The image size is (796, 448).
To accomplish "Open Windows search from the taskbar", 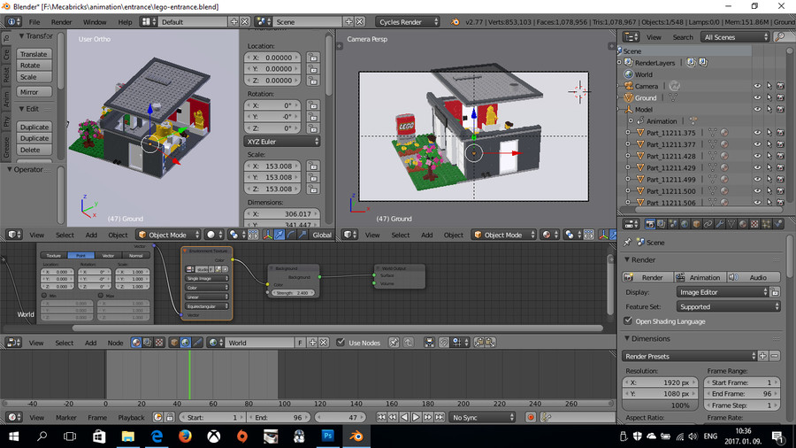I will (x=42, y=436).
